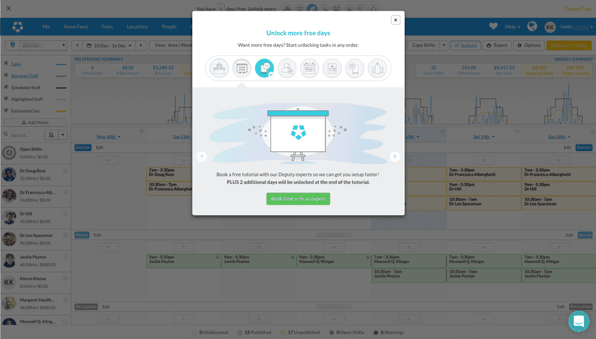
Task: Click the globe icon in header
Action: tap(532, 26)
